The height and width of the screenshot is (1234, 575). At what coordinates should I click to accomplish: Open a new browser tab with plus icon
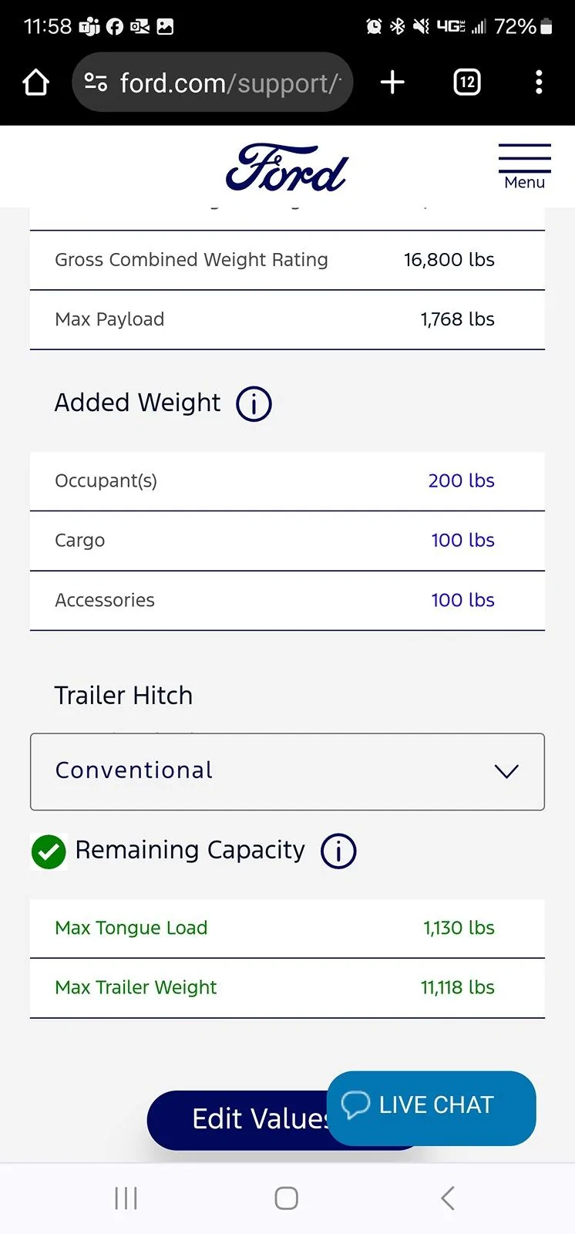pos(392,81)
